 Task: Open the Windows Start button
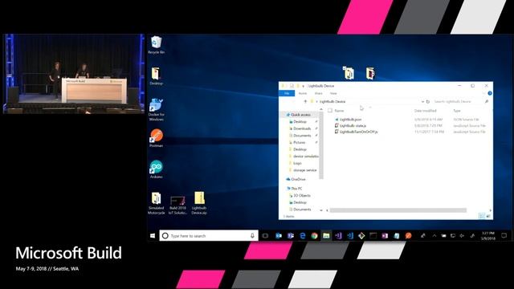[x=153, y=235]
